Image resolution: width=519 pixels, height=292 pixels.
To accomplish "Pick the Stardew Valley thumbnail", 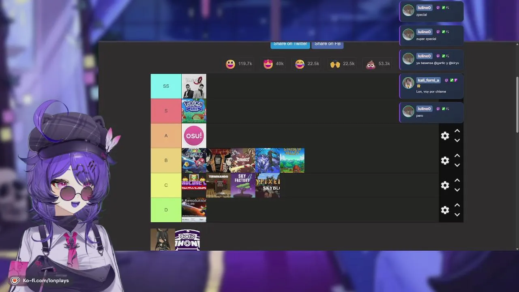I will point(292,160).
